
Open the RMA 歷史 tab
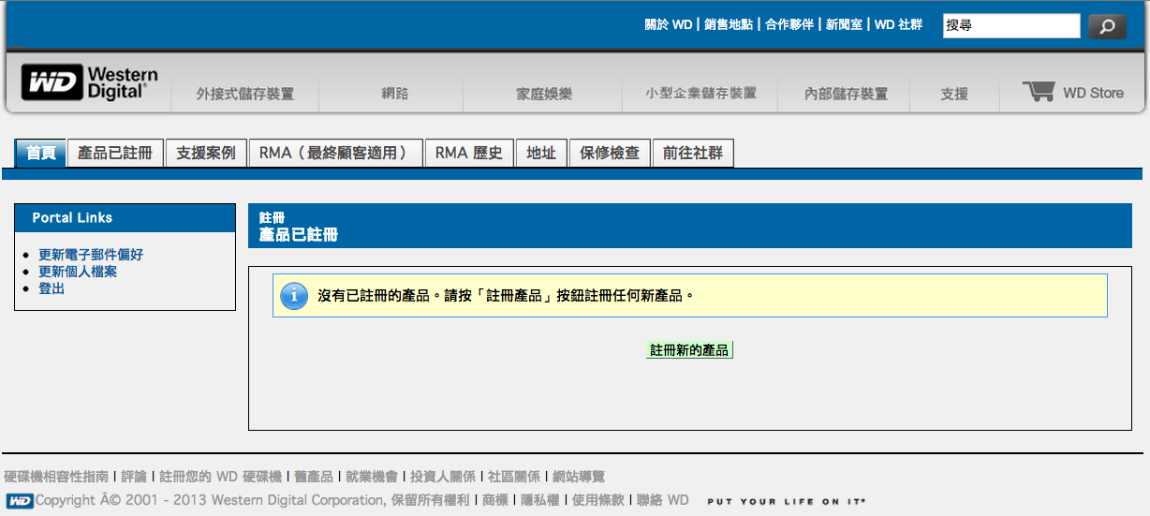pos(469,154)
